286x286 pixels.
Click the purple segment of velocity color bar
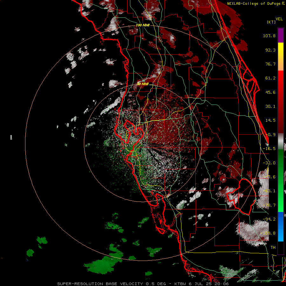coord(281,35)
